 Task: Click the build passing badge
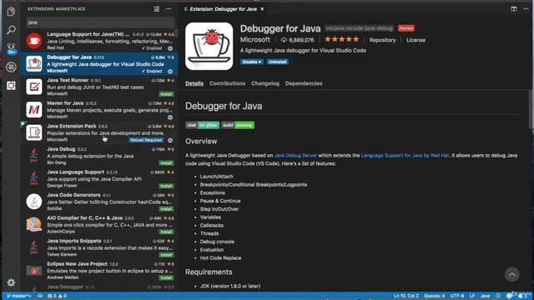click(238, 125)
